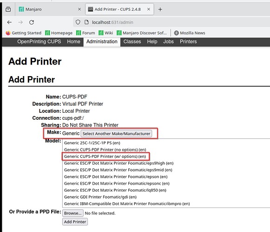Open the Getting Started bookmark
The image size is (270, 232).
(24, 33)
